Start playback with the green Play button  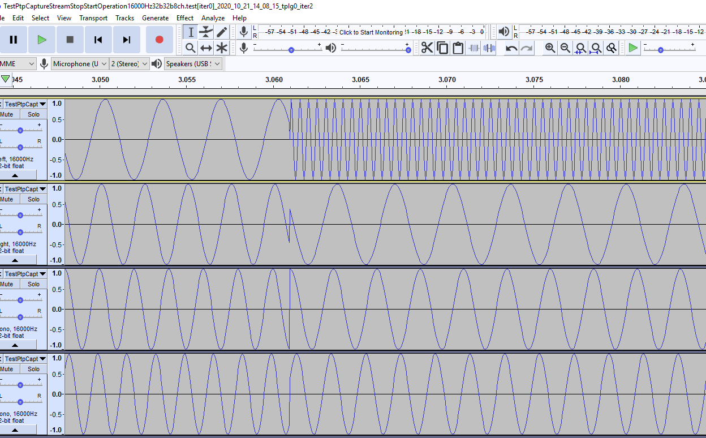(42, 40)
